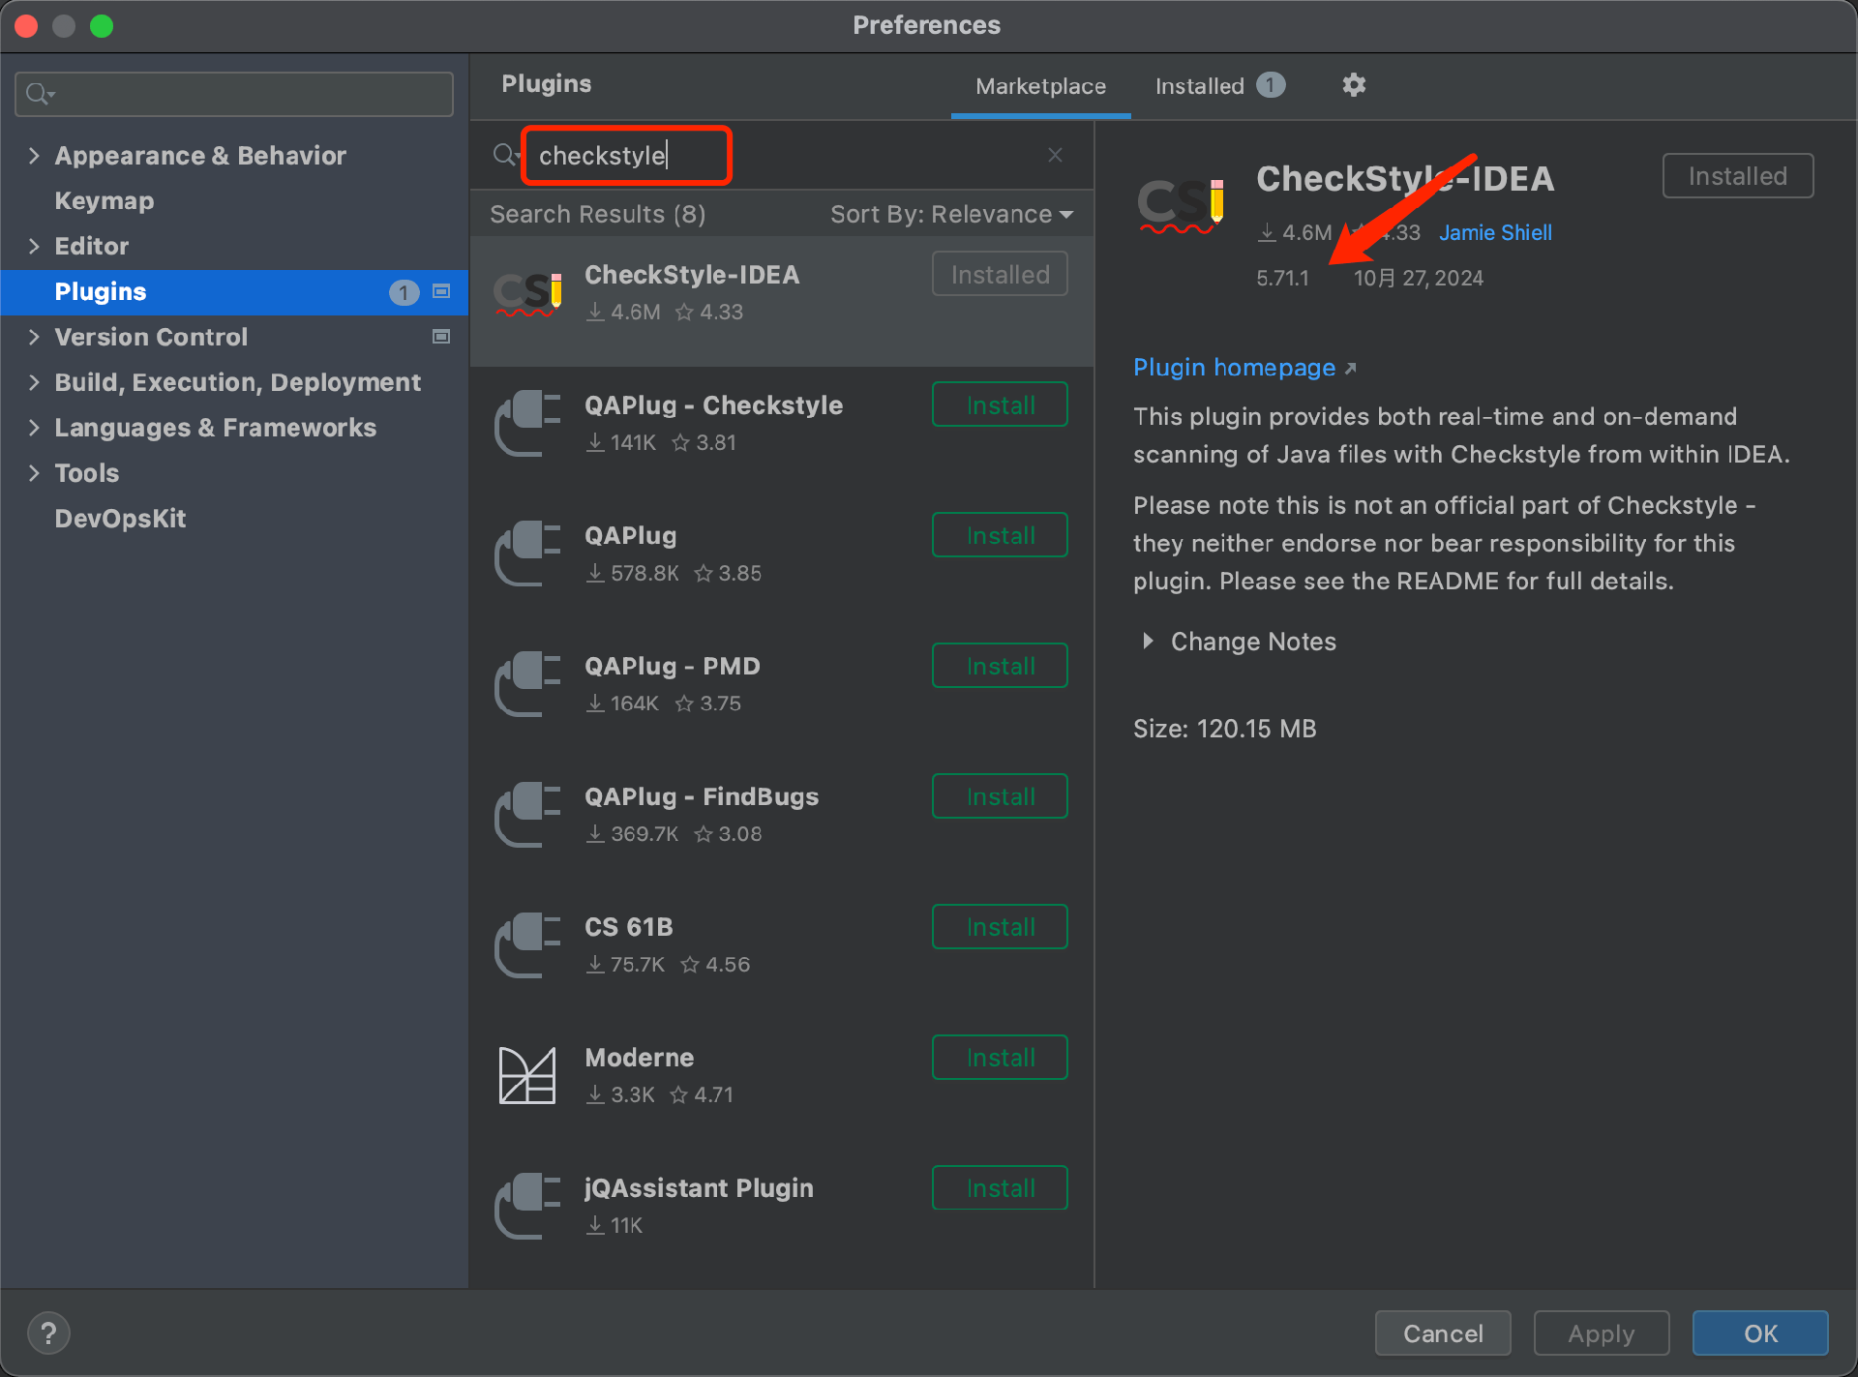Click the CheckStyle-IDEA logo in details pane

coord(1182,205)
